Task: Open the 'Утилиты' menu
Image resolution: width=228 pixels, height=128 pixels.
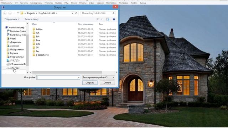Action: (x=49, y=3)
